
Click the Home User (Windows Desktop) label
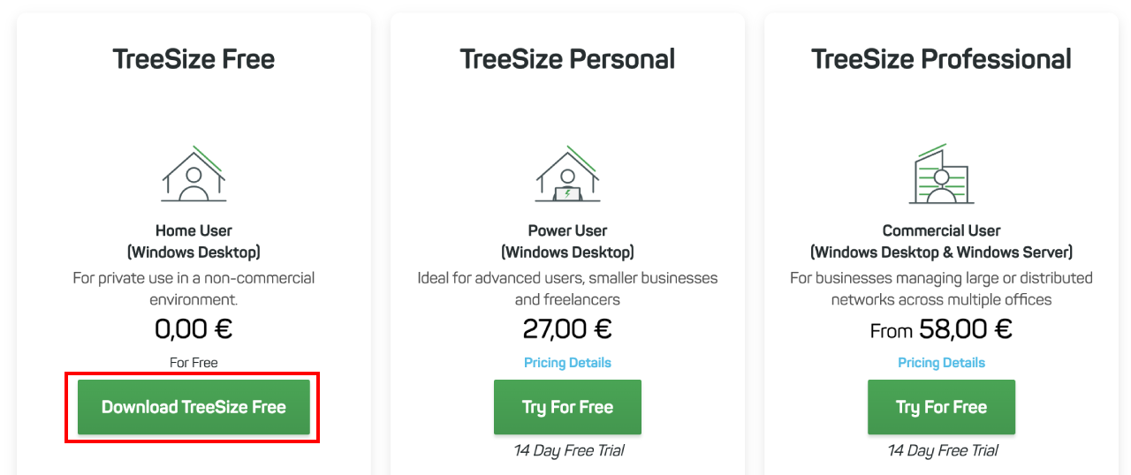point(194,241)
